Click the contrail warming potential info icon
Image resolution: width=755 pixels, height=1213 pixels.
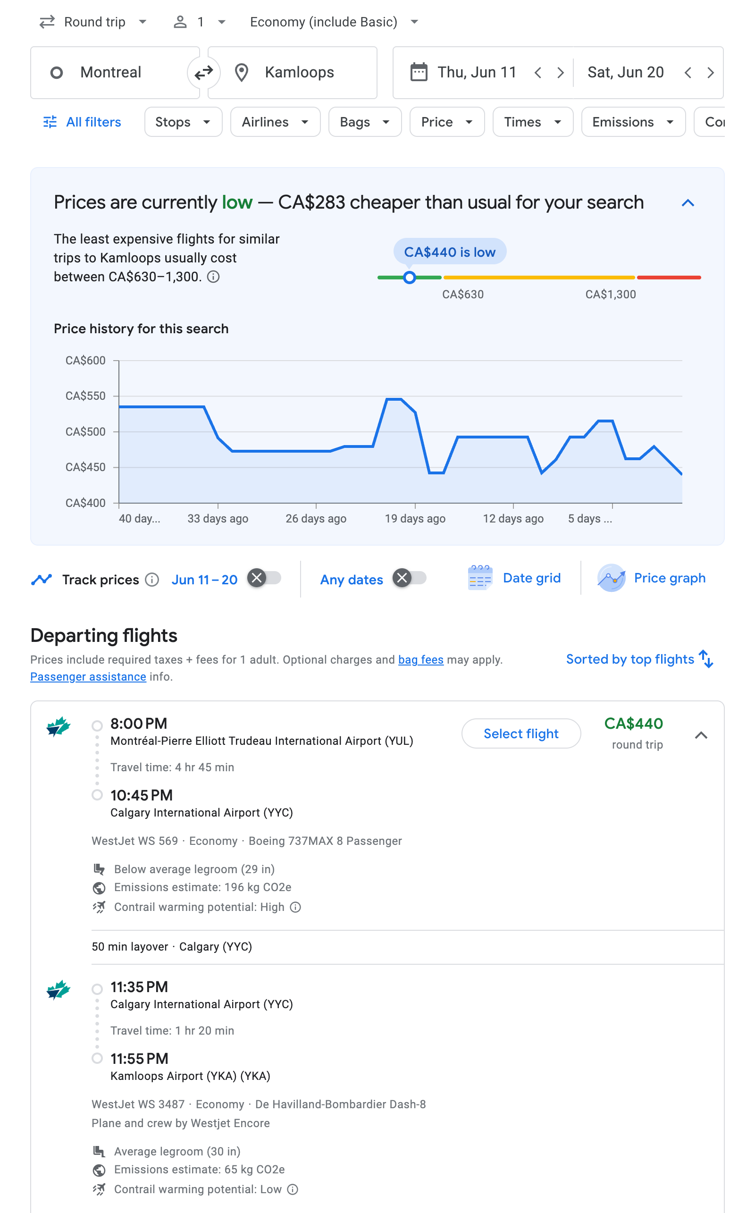click(294, 907)
